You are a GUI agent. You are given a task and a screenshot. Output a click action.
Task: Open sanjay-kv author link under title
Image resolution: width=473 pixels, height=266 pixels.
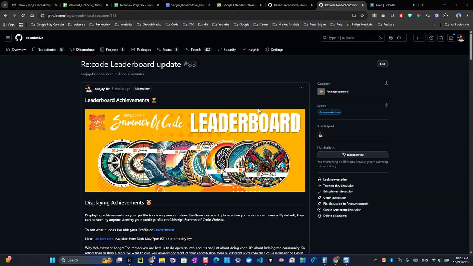[x=88, y=74]
